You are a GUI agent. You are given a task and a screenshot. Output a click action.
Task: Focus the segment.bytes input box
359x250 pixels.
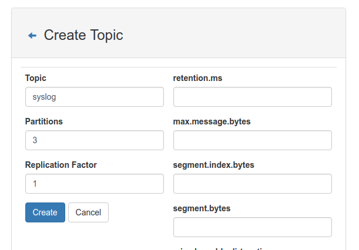253,227
